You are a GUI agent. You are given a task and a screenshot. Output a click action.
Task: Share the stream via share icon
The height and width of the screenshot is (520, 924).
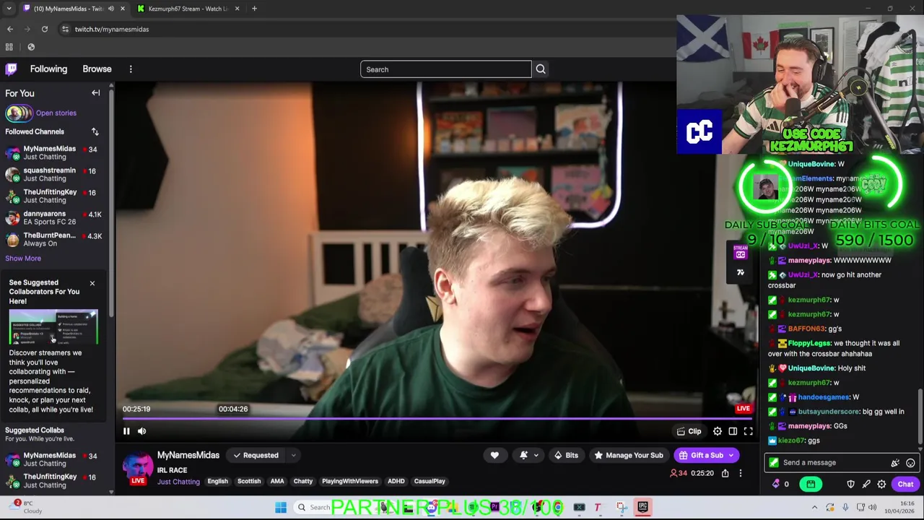[725, 474]
